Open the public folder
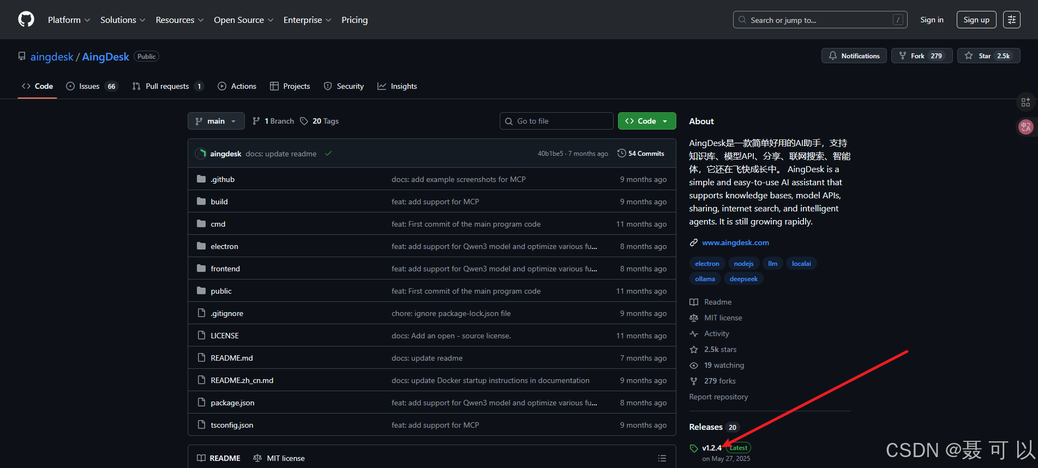Screen dimensions: 1038x468 click(221, 291)
